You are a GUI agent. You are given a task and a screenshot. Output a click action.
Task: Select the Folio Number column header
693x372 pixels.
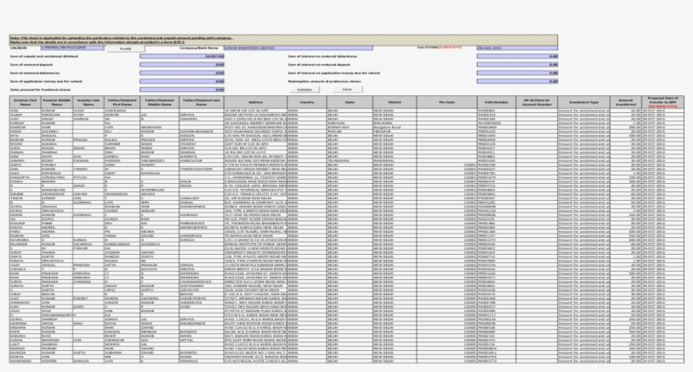(496, 102)
